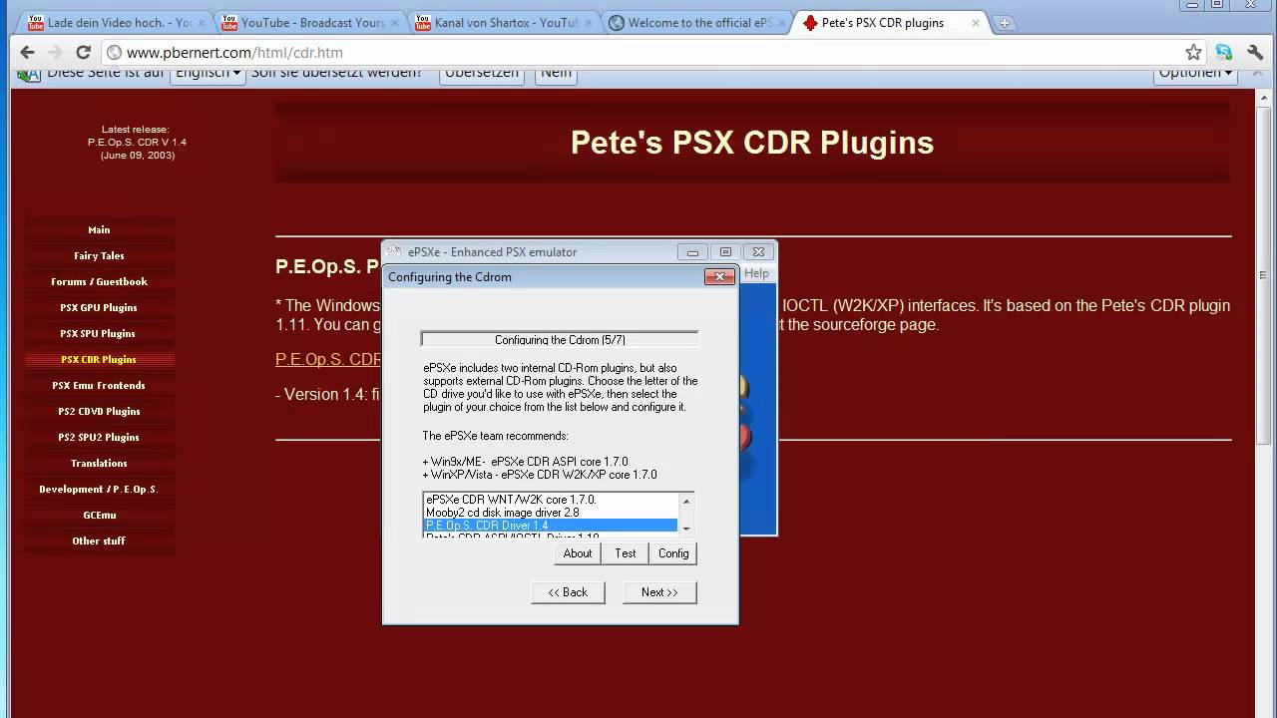This screenshot has width=1277, height=718.
Task: Open 'Translations' sidebar link
Action: tap(99, 464)
